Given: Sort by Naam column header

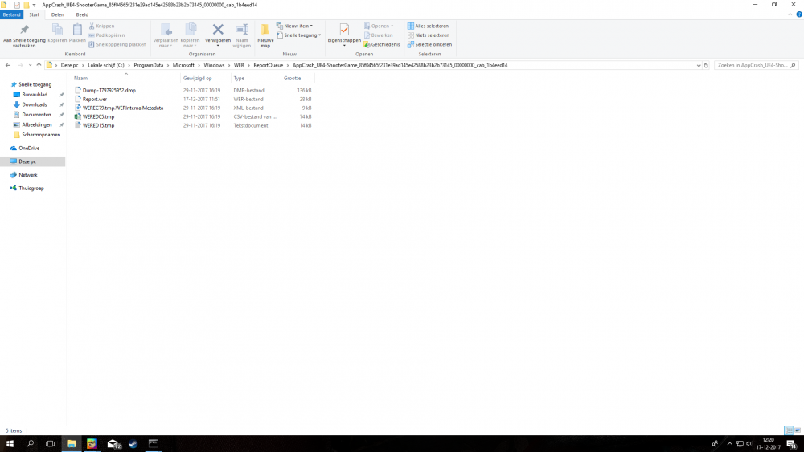Looking at the screenshot, I should [125, 79].
